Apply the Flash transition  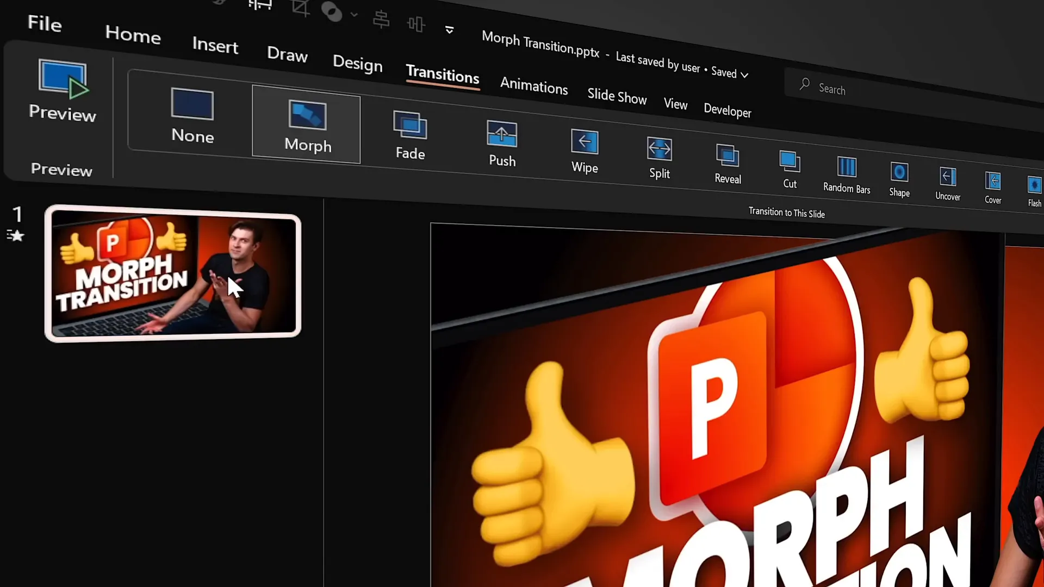1034,191
